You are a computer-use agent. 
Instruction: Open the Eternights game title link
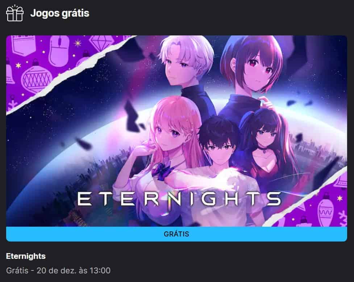[26, 256]
